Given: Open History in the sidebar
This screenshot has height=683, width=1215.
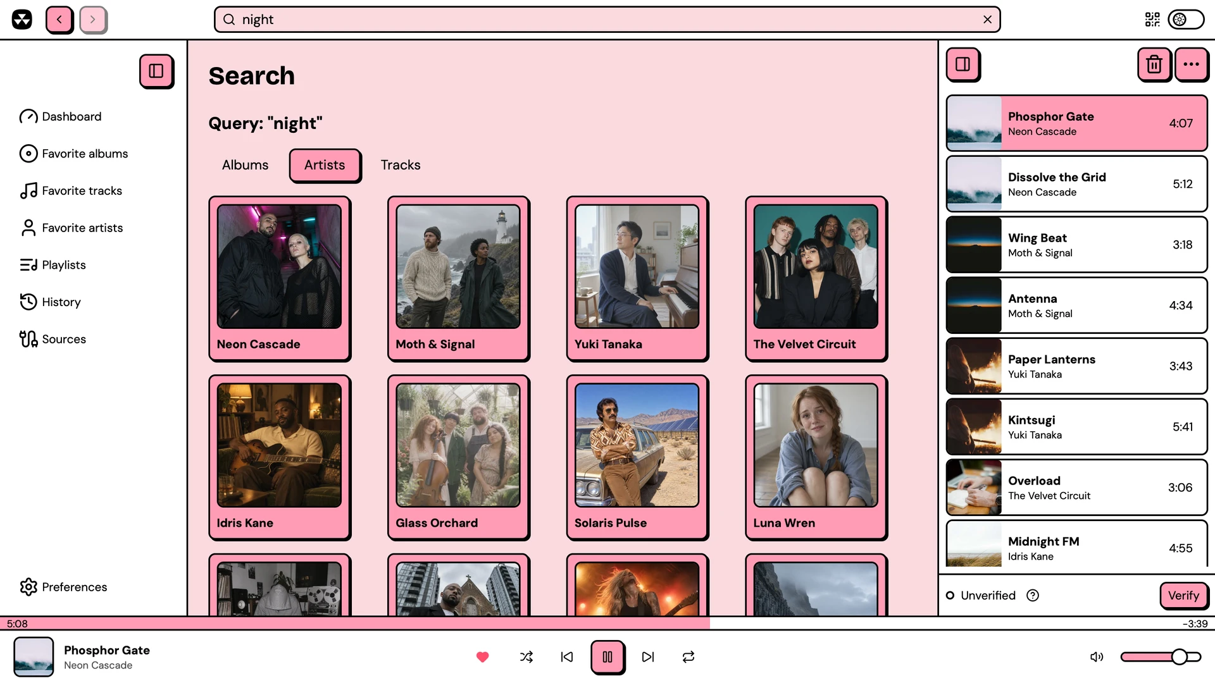Looking at the screenshot, I should pyautogui.click(x=50, y=302).
